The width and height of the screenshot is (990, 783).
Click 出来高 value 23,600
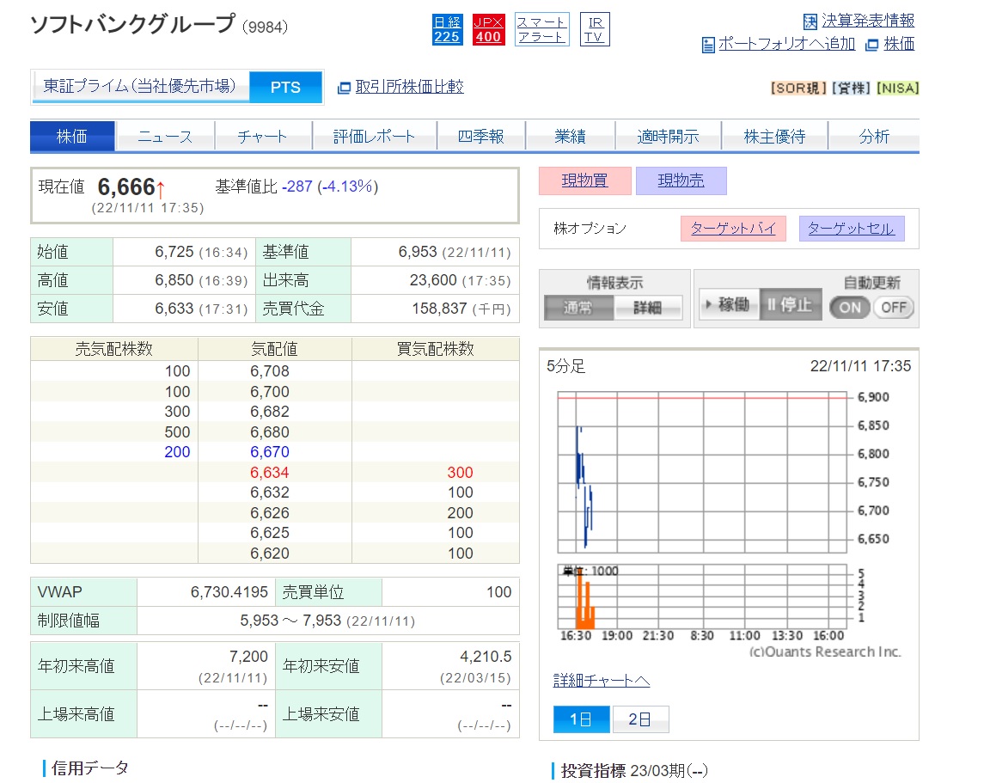tap(433, 280)
